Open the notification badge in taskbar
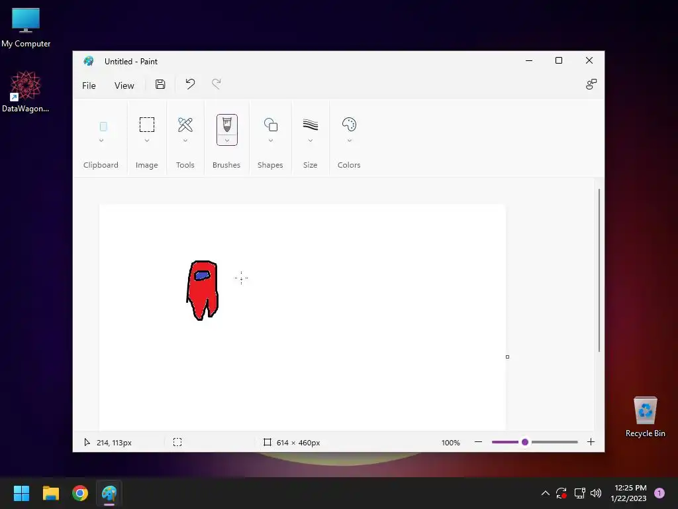The width and height of the screenshot is (678, 509). (659, 493)
